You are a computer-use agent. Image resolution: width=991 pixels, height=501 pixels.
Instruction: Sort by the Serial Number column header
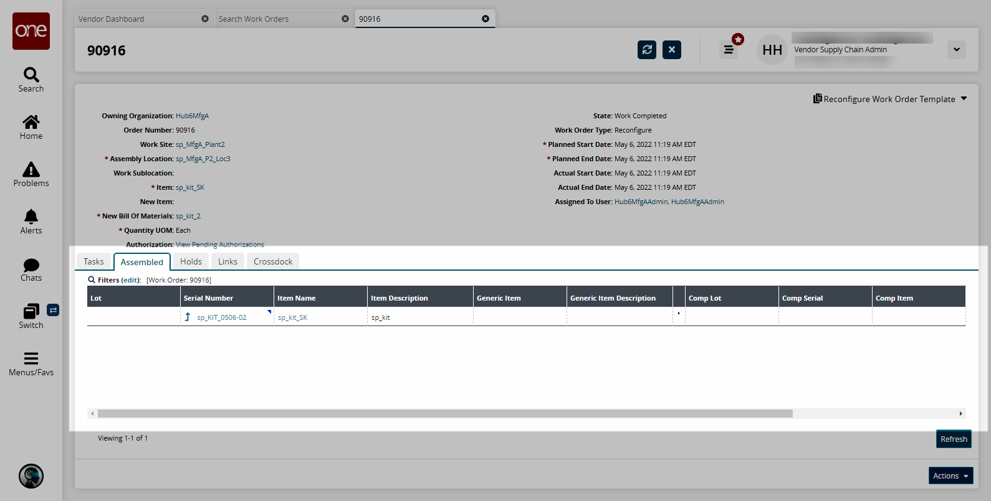click(227, 298)
